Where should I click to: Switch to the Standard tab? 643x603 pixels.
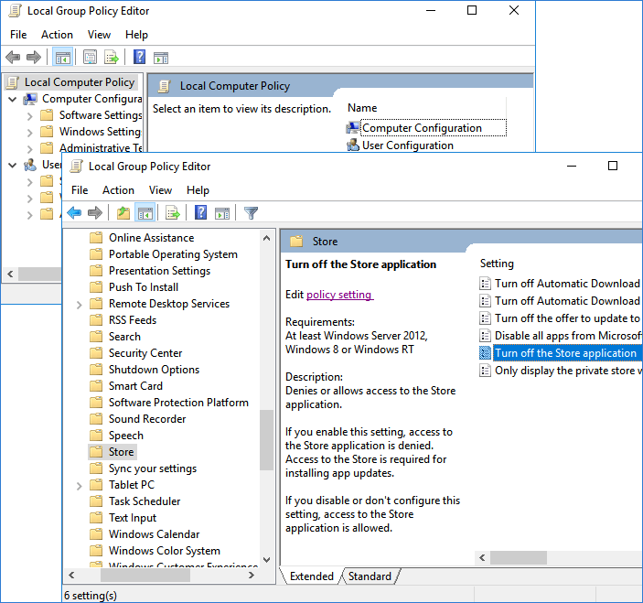[x=370, y=576]
